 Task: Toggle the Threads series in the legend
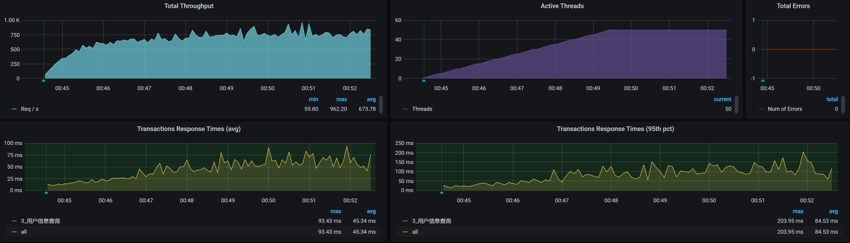[x=422, y=109]
